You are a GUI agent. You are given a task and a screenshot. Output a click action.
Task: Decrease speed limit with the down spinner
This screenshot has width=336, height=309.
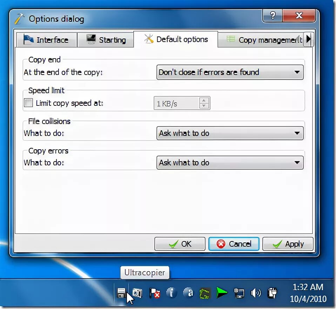point(204,106)
